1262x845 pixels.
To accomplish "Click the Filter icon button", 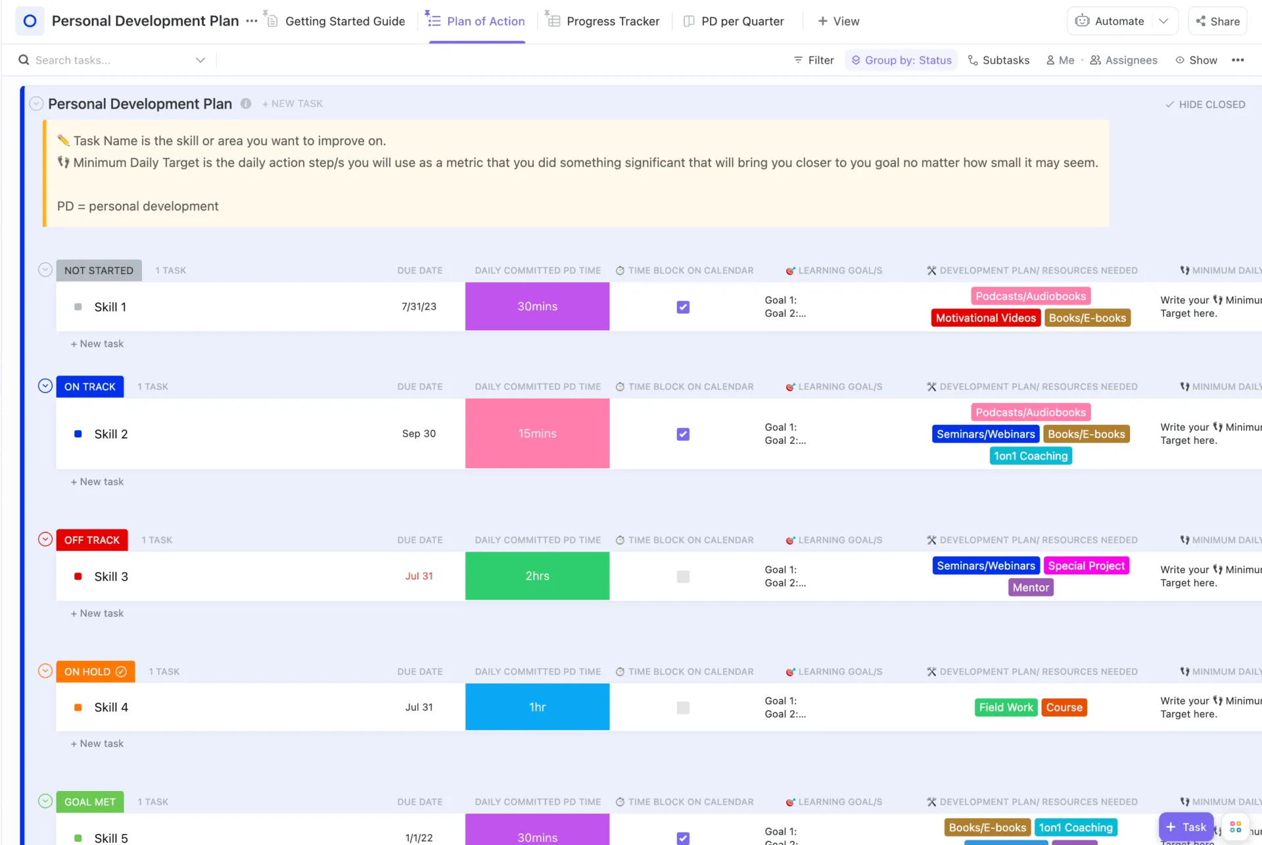I will click(x=814, y=60).
